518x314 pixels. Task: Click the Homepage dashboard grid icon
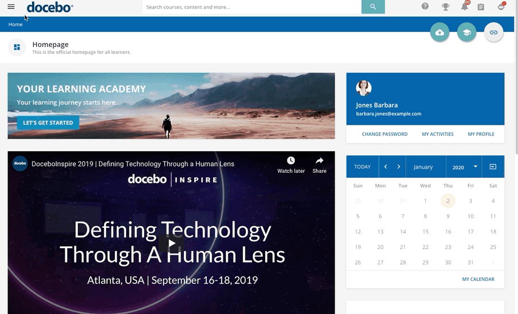pos(17,47)
